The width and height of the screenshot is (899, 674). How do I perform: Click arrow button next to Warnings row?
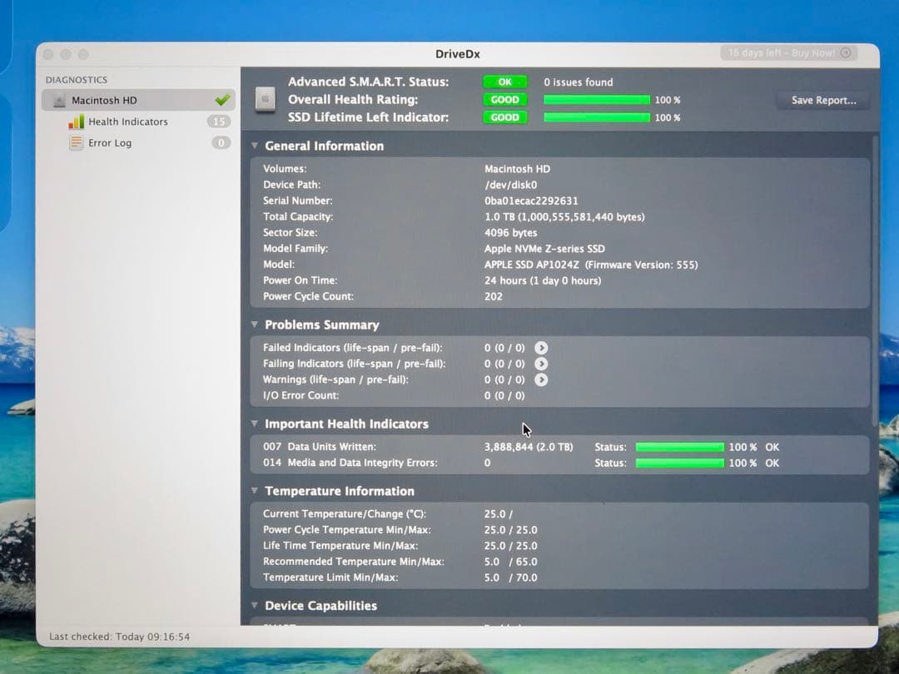coord(541,380)
